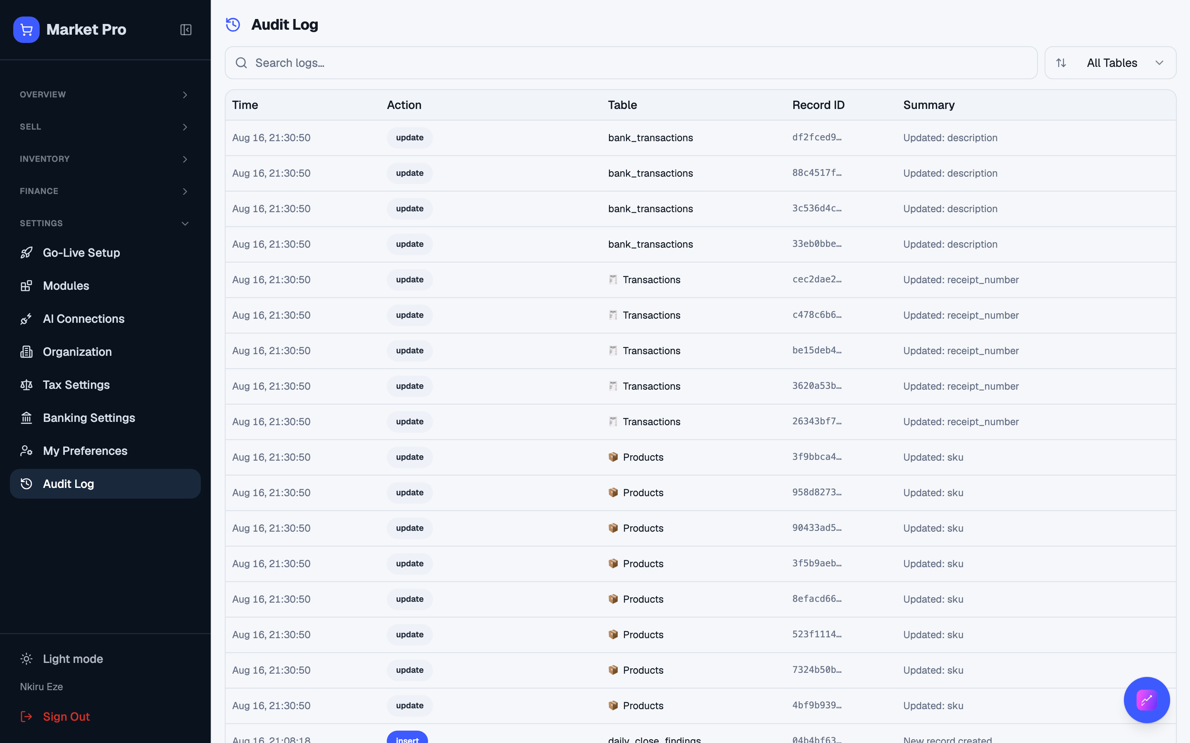Open Banking Settings page

[x=105, y=418]
